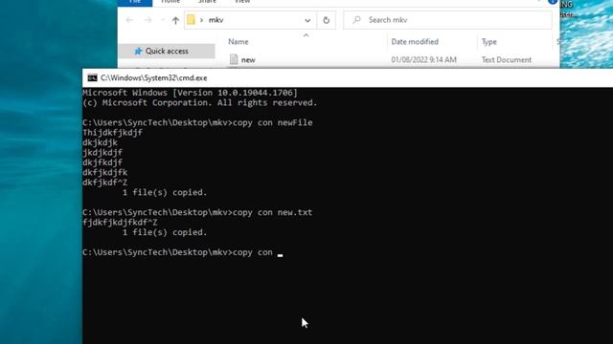The width and height of the screenshot is (613, 344).
Task: Open Explorer help icon at top right
Action: pos(553,2)
